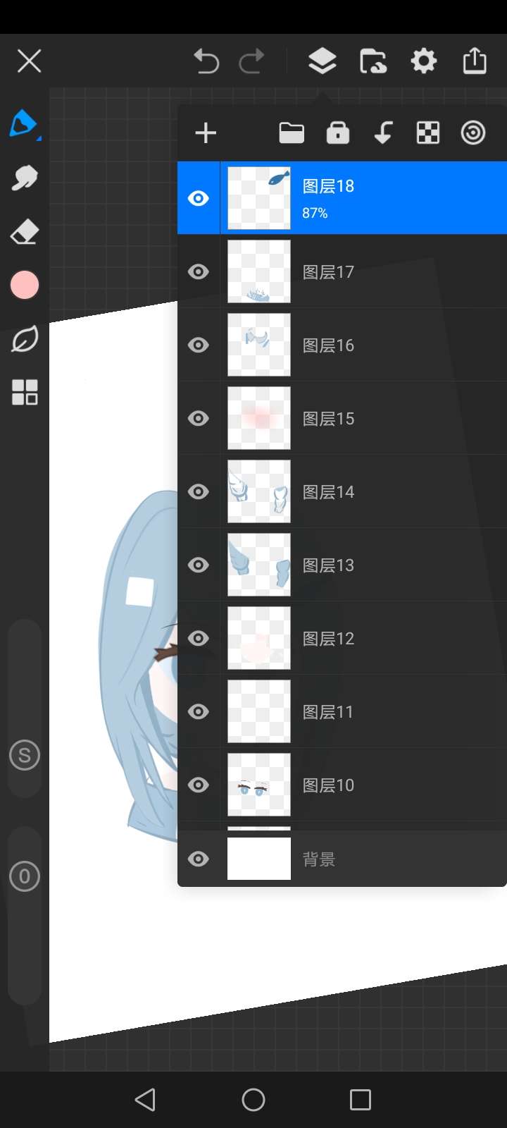Screen dimensions: 507x1128
Task: Add a new layer with plus icon
Action: [x=206, y=133]
